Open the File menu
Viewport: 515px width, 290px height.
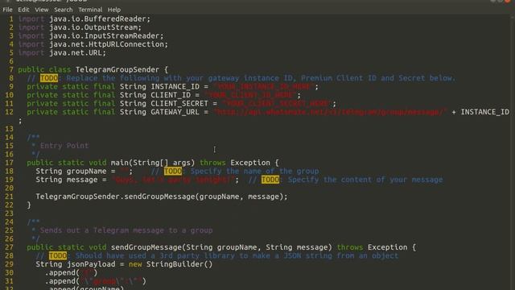pos(7,10)
